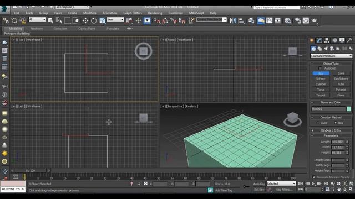Pick the Rectangular Selection Region tool
Image resolution: width=355 pixels, height=199 pixels.
(x=67, y=20)
